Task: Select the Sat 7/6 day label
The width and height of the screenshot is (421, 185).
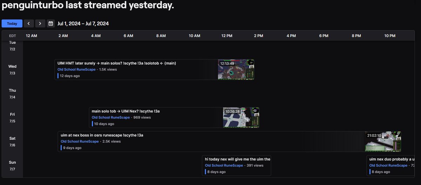Action: coord(12,142)
